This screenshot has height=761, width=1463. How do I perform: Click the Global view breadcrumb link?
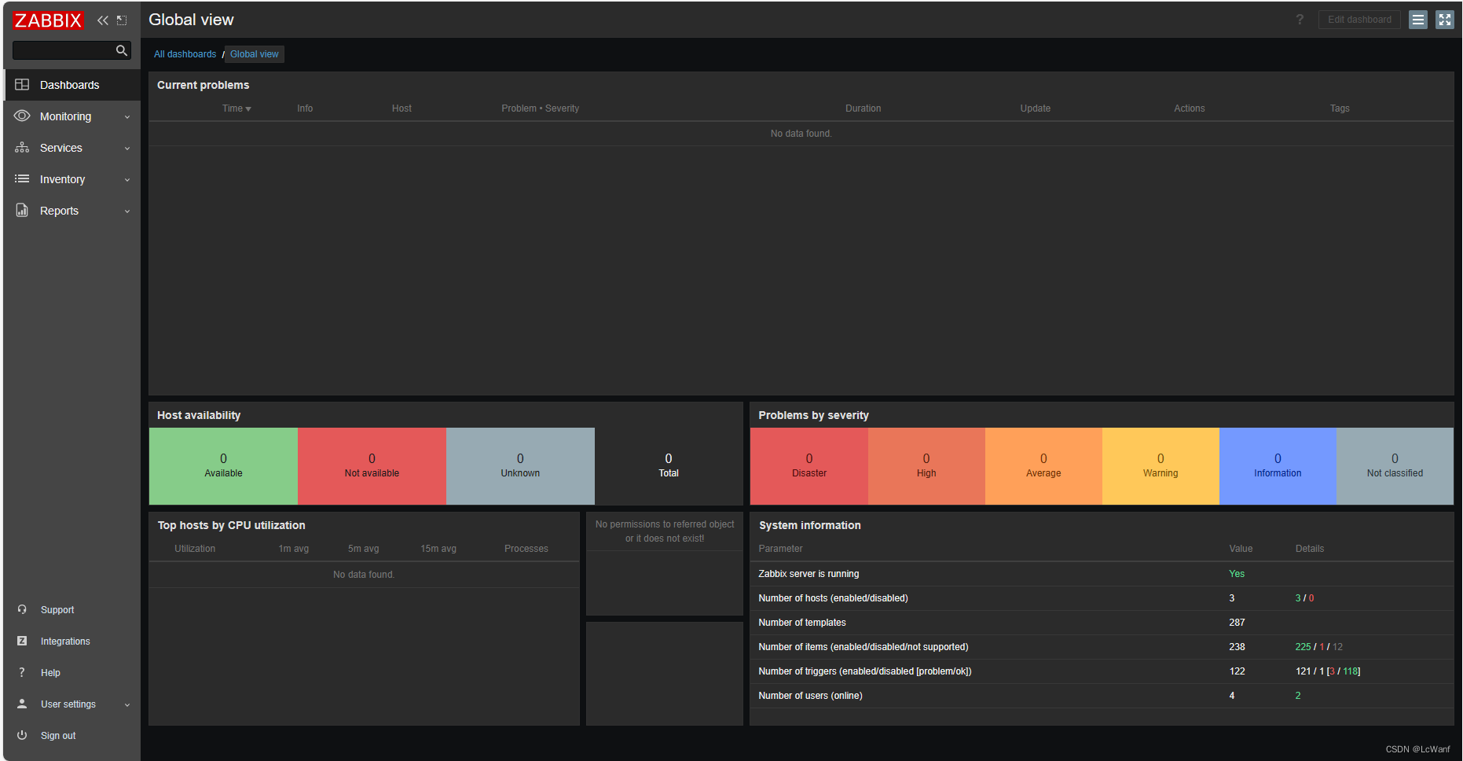coord(255,54)
